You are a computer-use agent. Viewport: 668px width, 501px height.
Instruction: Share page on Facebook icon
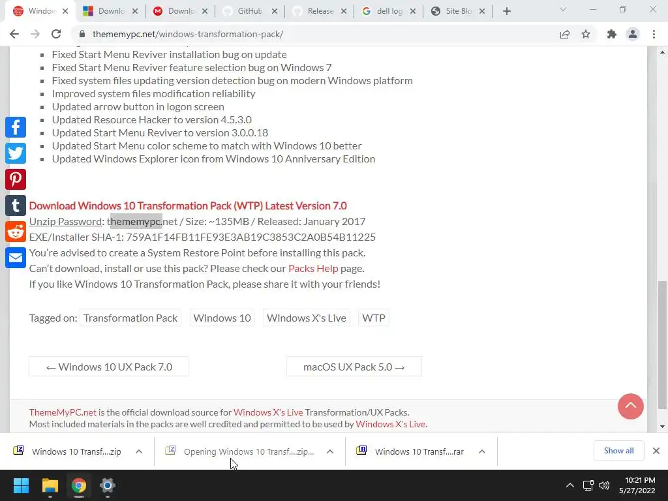(16, 127)
